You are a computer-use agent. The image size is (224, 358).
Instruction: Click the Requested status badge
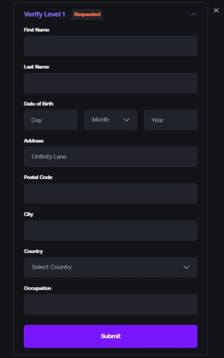point(87,14)
